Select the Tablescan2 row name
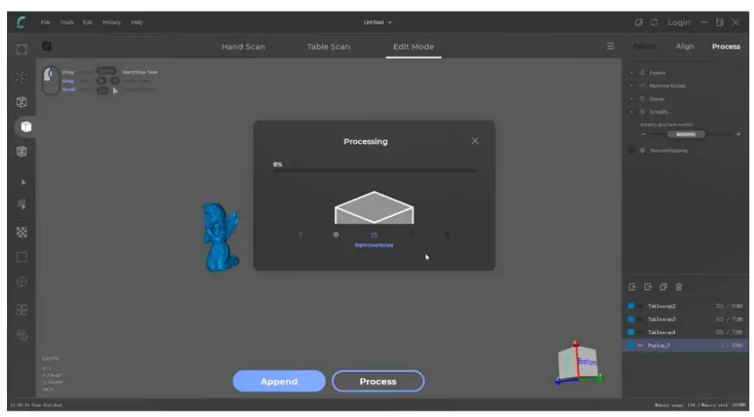This screenshot has width=754, height=417. [662, 306]
